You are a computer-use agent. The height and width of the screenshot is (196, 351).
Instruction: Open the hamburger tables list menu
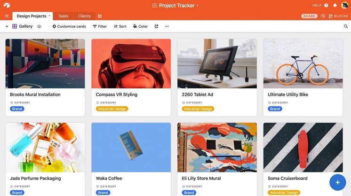[7, 16]
